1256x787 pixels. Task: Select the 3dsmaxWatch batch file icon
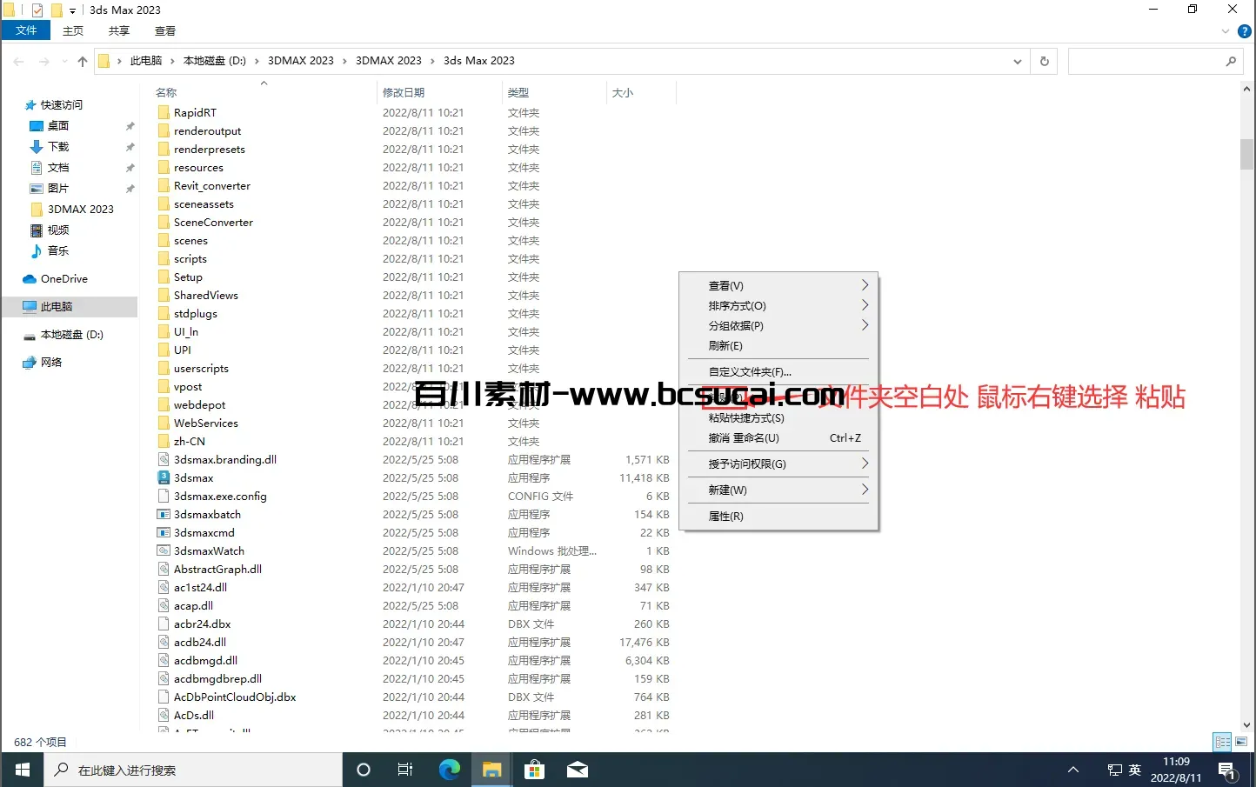tap(164, 550)
